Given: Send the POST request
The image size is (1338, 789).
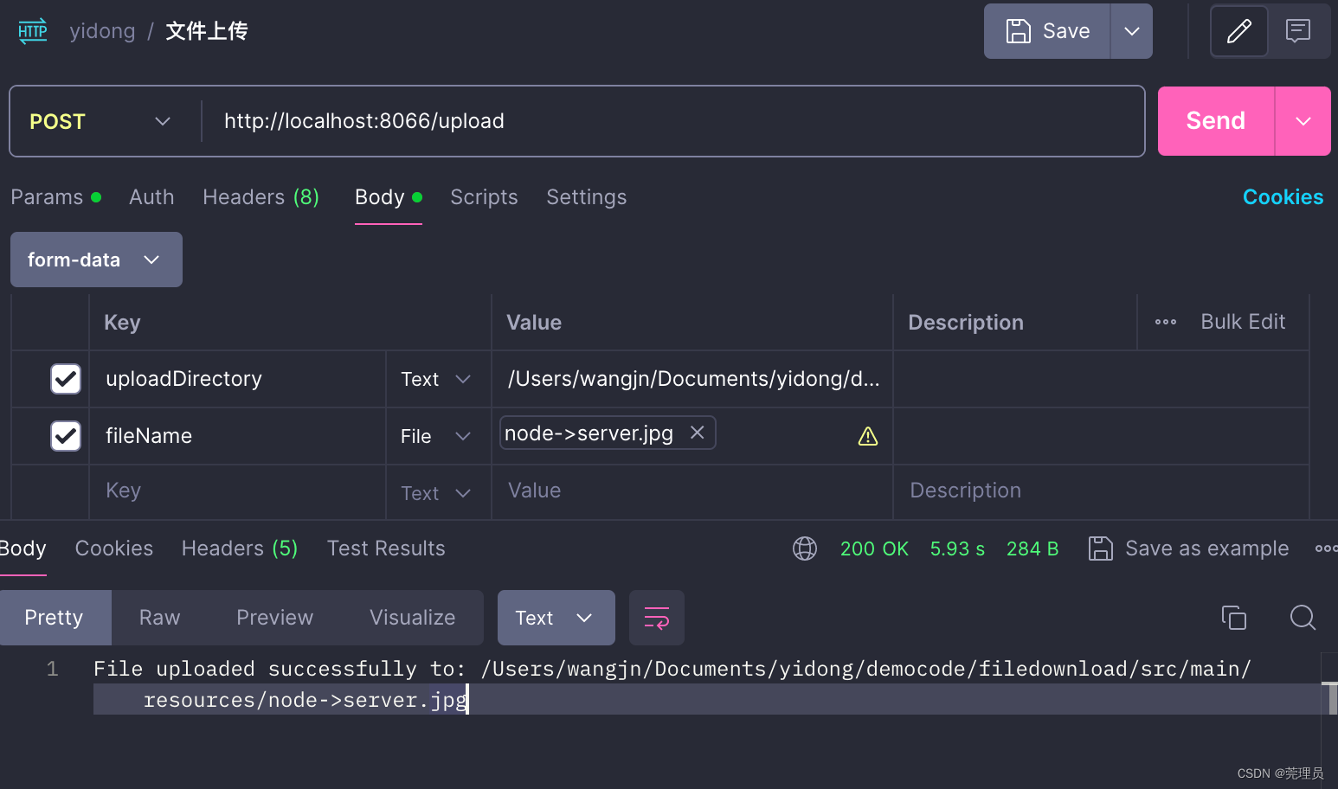Looking at the screenshot, I should (1216, 121).
